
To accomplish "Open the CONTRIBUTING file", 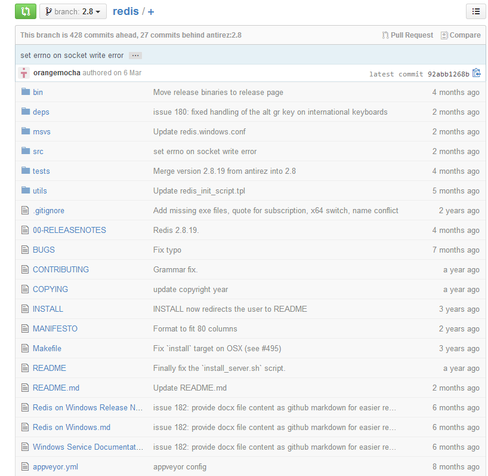I will click(61, 269).
